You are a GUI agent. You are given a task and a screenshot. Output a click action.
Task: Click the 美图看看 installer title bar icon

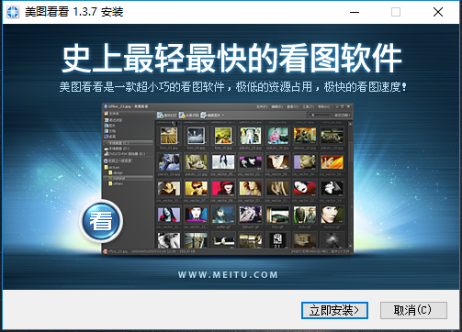click(13, 12)
